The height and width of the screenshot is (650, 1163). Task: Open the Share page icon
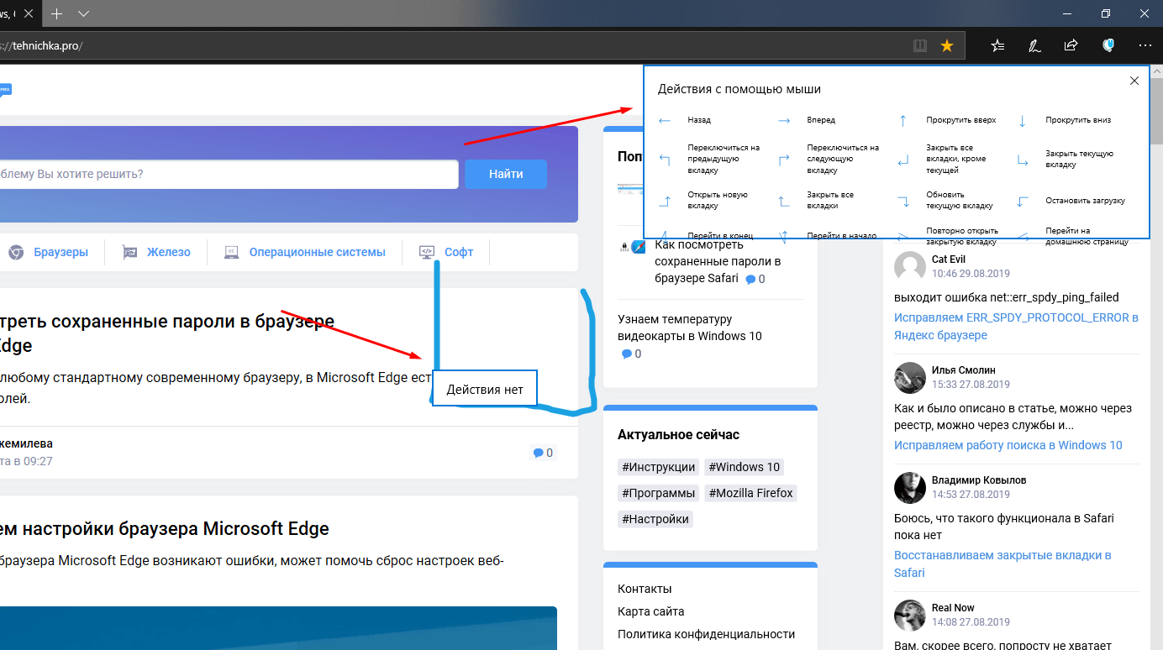click(1071, 45)
